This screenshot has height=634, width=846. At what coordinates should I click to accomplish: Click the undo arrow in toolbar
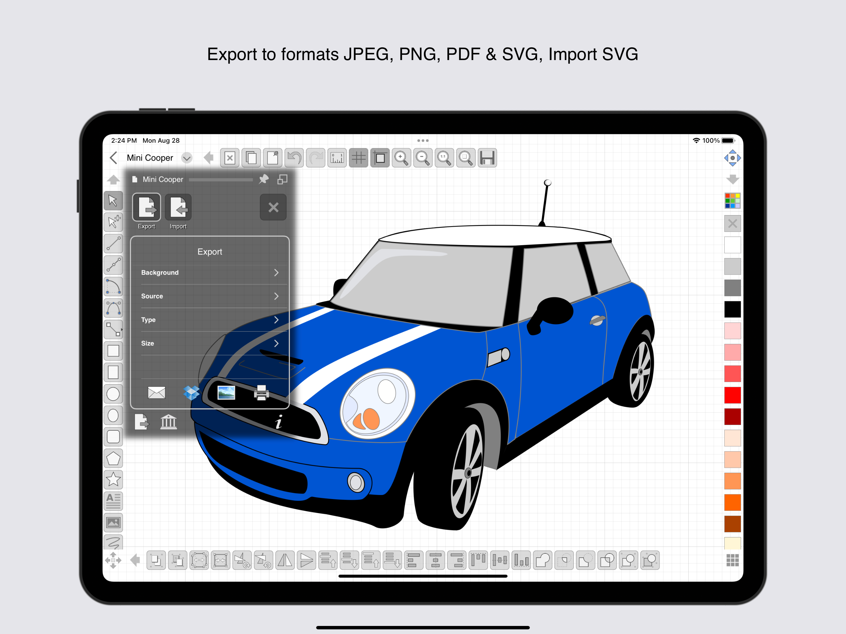(294, 158)
